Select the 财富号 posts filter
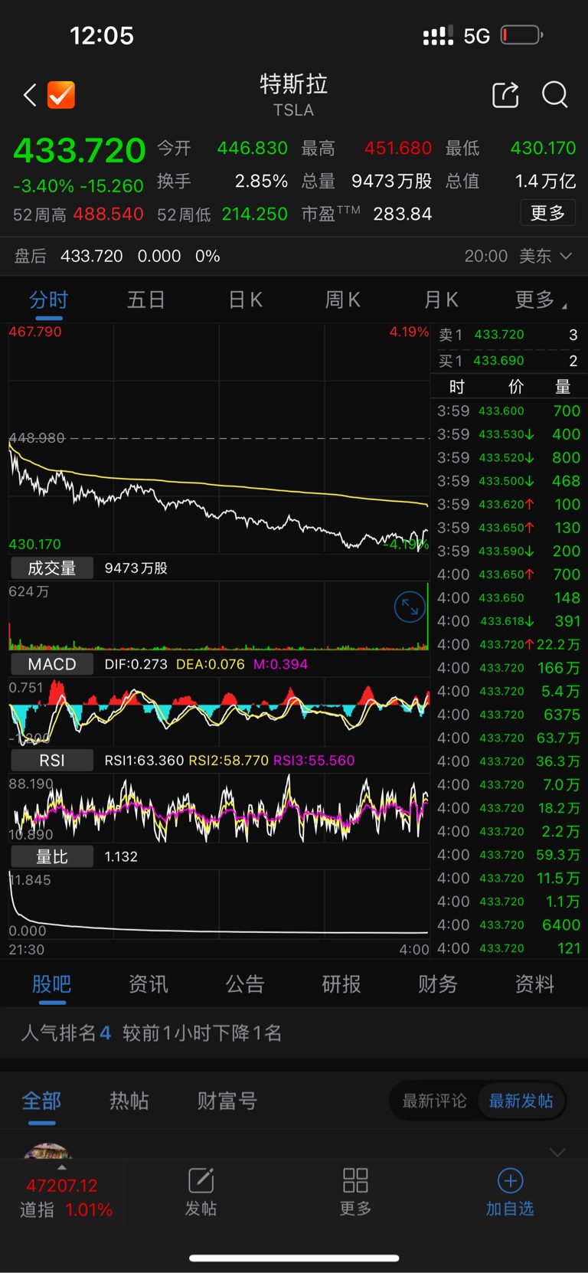This screenshot has height=1273, width=588. 227,1101
